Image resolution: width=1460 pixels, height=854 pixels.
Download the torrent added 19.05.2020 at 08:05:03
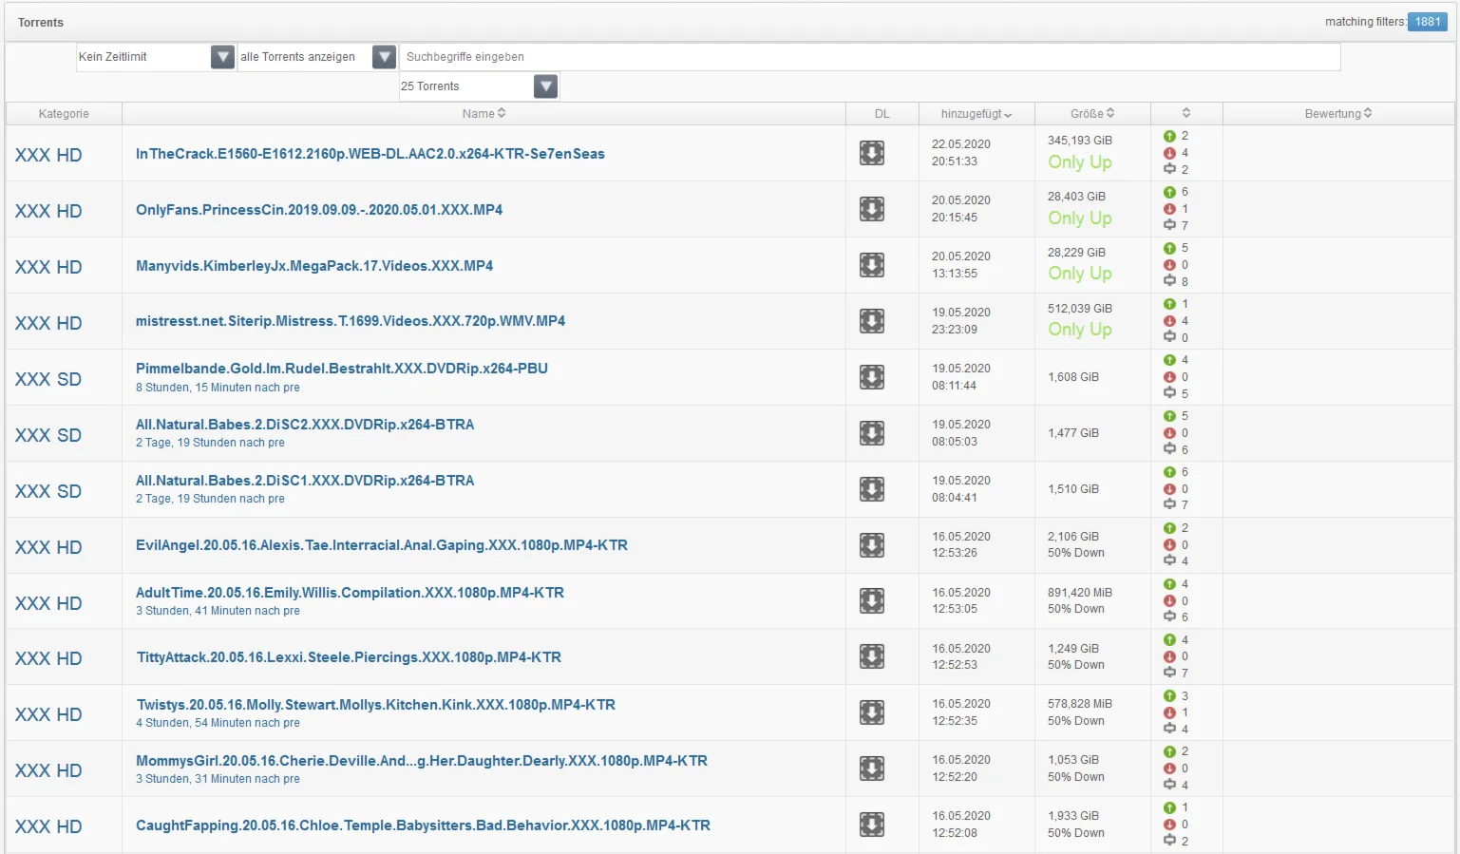pyautogui.click(x=871, y=433)
